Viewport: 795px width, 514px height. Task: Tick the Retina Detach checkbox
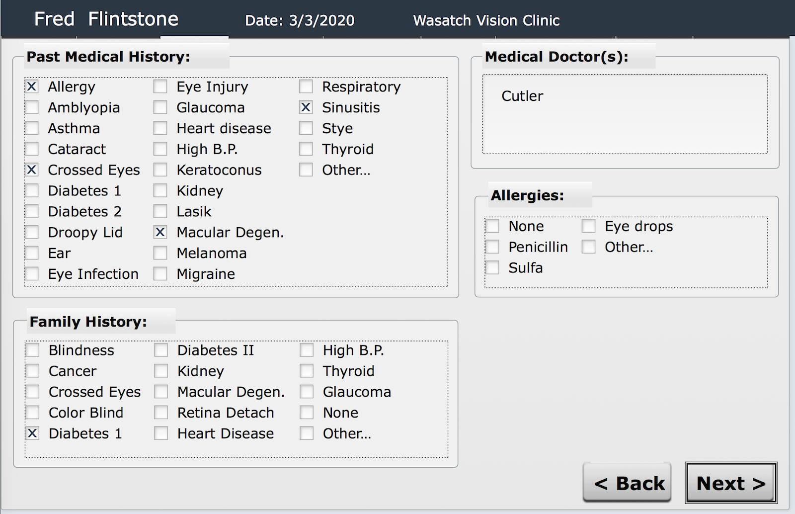point(161,413)
